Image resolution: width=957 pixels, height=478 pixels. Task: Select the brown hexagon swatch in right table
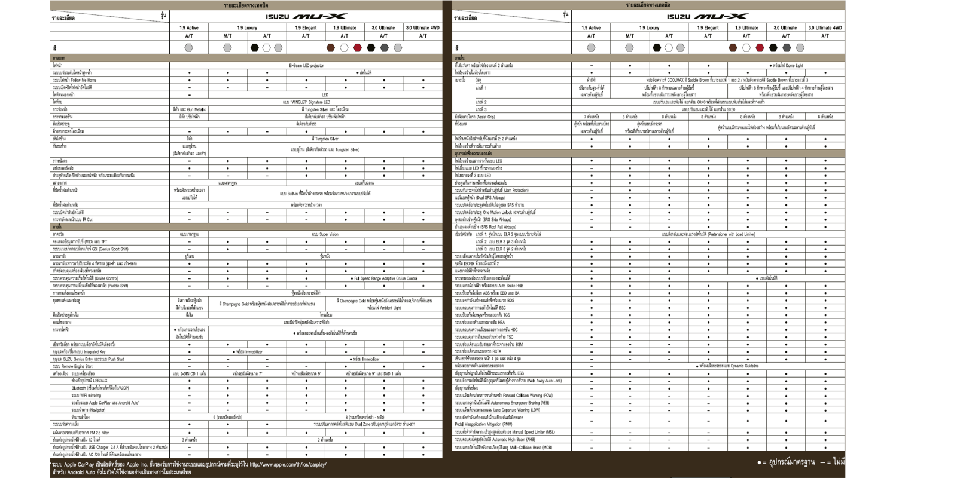tap(733, 48)
